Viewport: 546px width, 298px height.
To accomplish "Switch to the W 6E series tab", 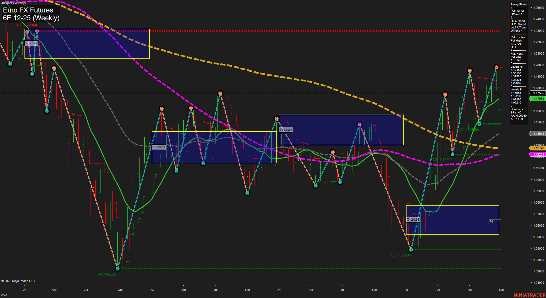I will [4, 295].
